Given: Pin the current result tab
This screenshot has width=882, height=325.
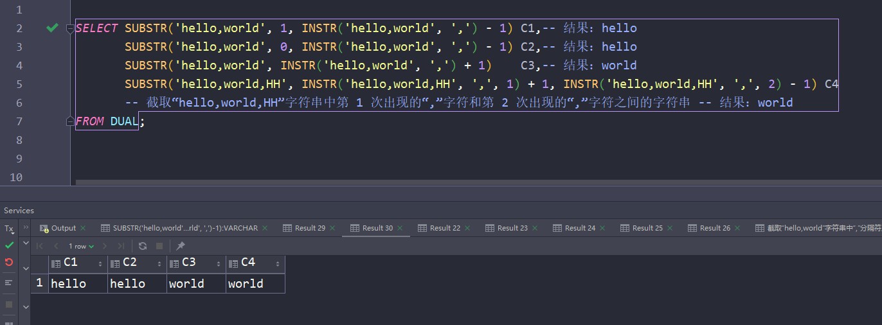Looking at the screenshot, I should 181,246.
